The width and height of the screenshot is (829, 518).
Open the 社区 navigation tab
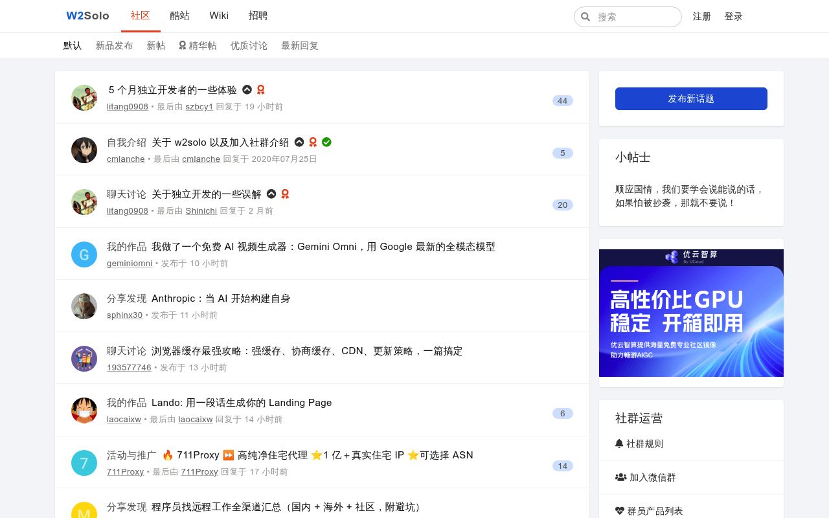coord(141,16)
